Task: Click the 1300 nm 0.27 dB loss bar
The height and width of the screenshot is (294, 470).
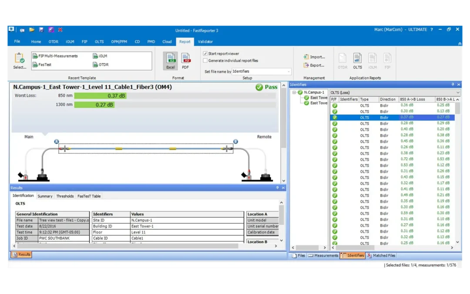Action: point(94,105)
